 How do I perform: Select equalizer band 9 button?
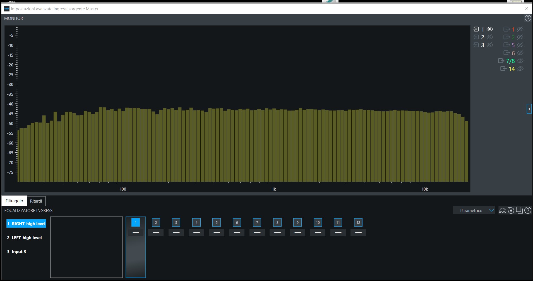(297, 222)
